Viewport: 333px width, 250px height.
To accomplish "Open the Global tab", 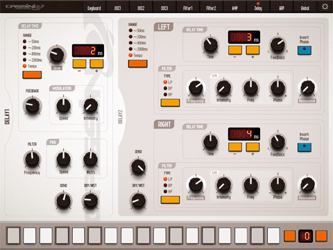I will 305,7.
